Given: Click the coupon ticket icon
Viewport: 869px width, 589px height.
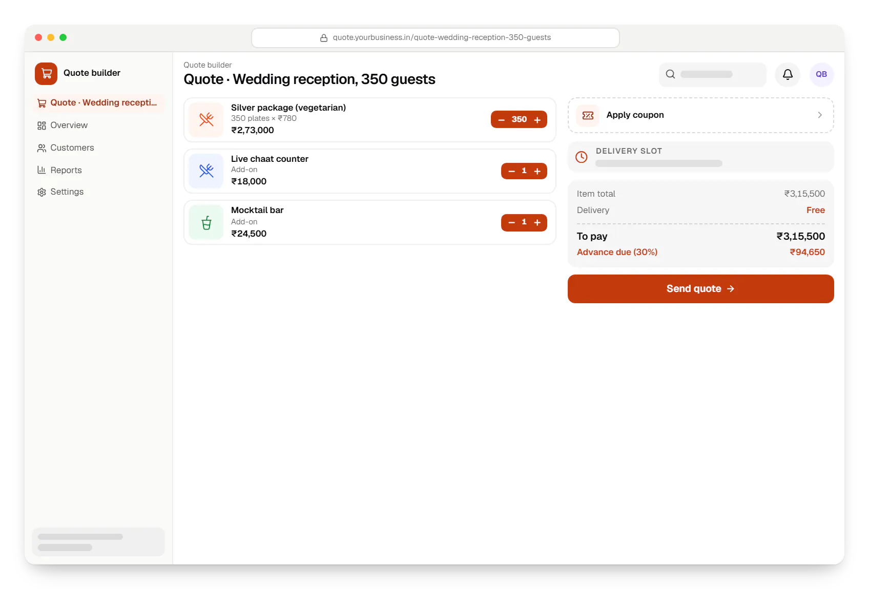Looking at the screenshot, I should point(588,115).
